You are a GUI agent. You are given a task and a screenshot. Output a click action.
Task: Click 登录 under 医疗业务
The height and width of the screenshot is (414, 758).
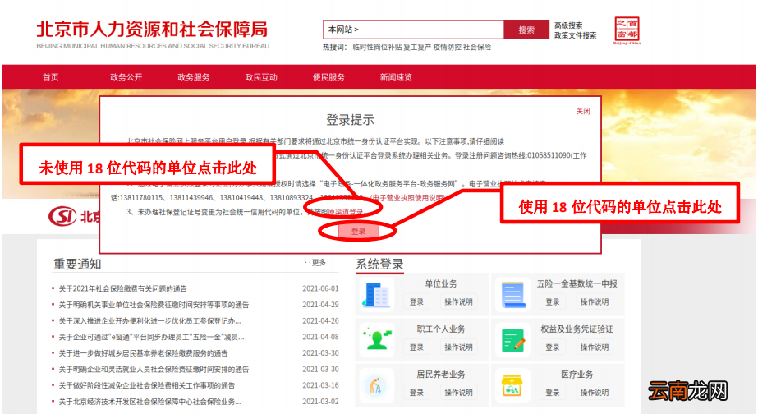(x=553, y=393)
